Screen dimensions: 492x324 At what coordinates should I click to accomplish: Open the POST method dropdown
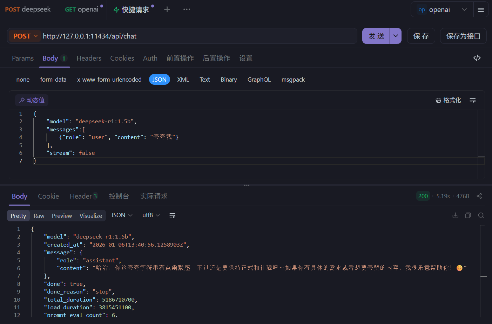click(x=24, y=36)
